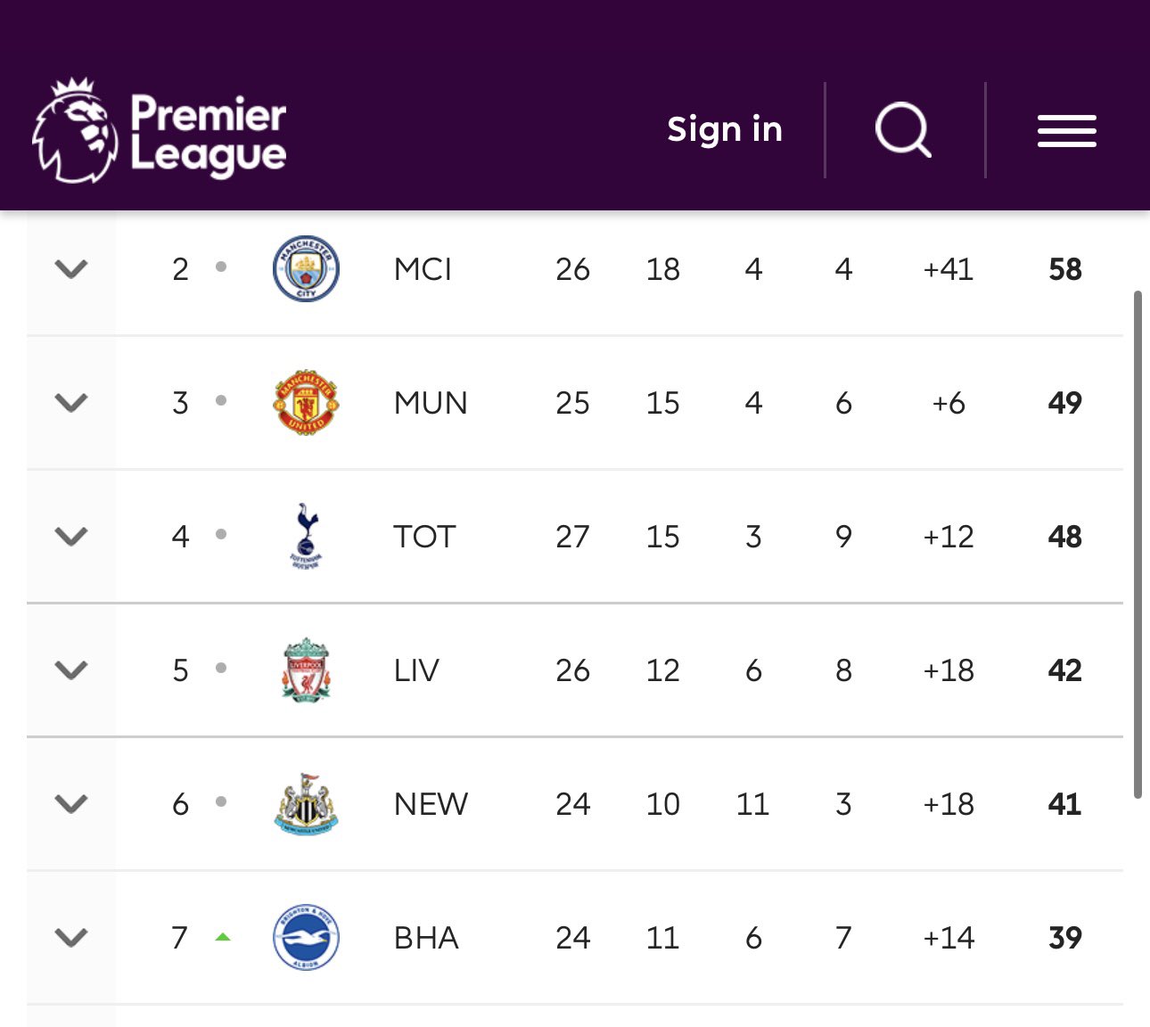
Task: Click the Tottenham Hotspur crest
Action: point(306,536)
